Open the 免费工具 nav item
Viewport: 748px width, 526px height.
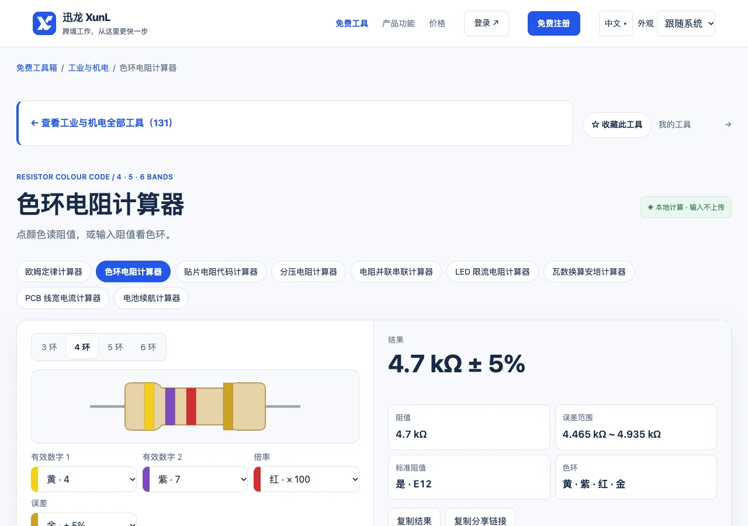coord(352,23)
